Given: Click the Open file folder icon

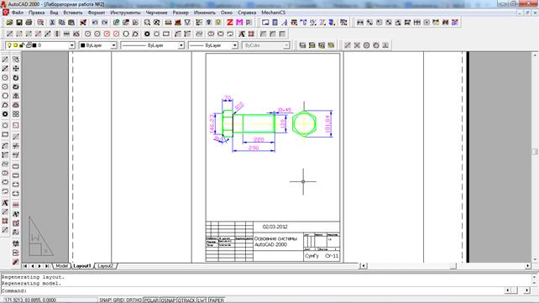Looking at the screenshot, I should (9, 23).
